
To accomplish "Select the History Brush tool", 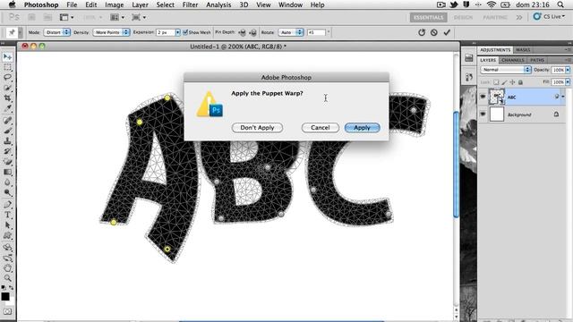I will (7, 151).
